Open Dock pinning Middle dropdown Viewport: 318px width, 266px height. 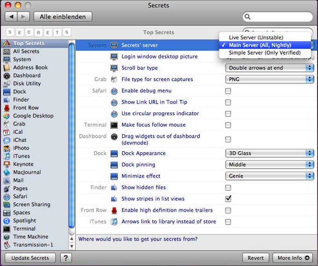click(x=269, y=164)
